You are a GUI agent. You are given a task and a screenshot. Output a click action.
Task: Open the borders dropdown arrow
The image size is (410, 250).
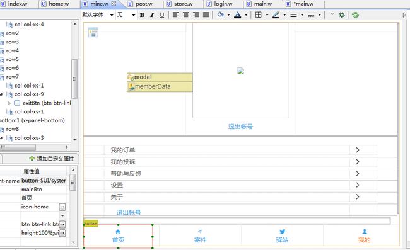click(267, 15)
